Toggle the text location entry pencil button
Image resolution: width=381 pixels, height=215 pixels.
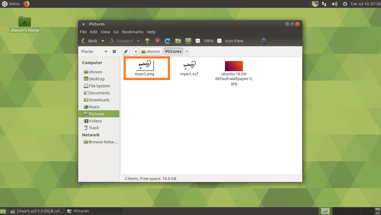[x=126, y=51]
